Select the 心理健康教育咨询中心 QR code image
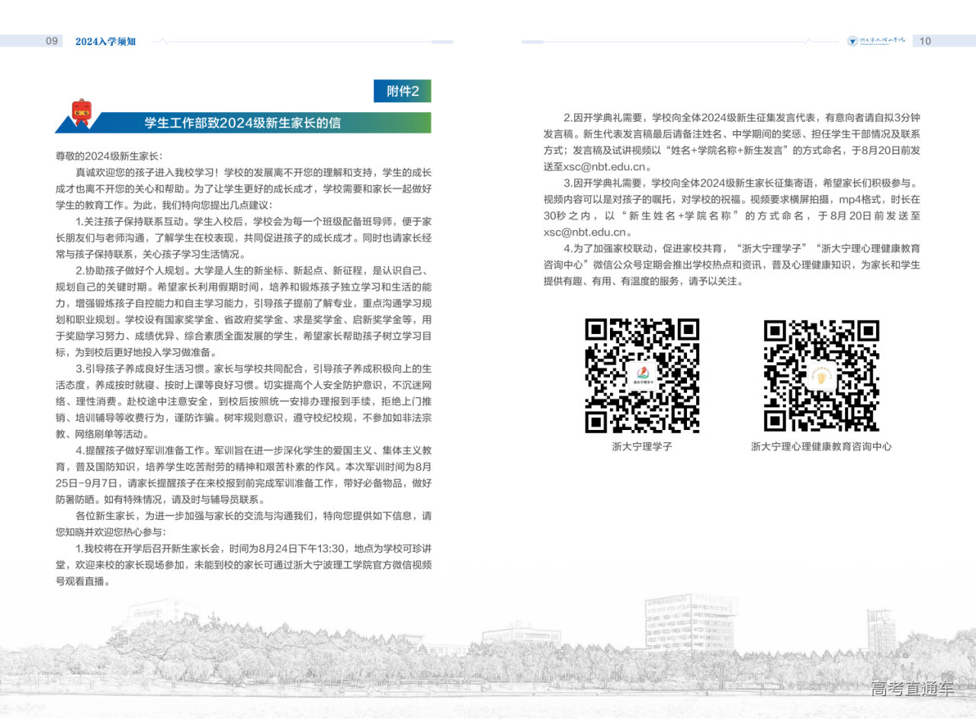This screenshot has height=719, width=976. (821, 375)
